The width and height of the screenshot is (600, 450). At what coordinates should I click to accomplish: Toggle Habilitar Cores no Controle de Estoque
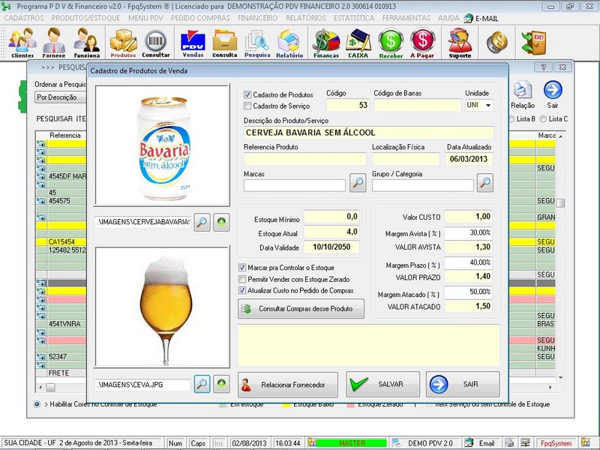[x=37, y=404]
